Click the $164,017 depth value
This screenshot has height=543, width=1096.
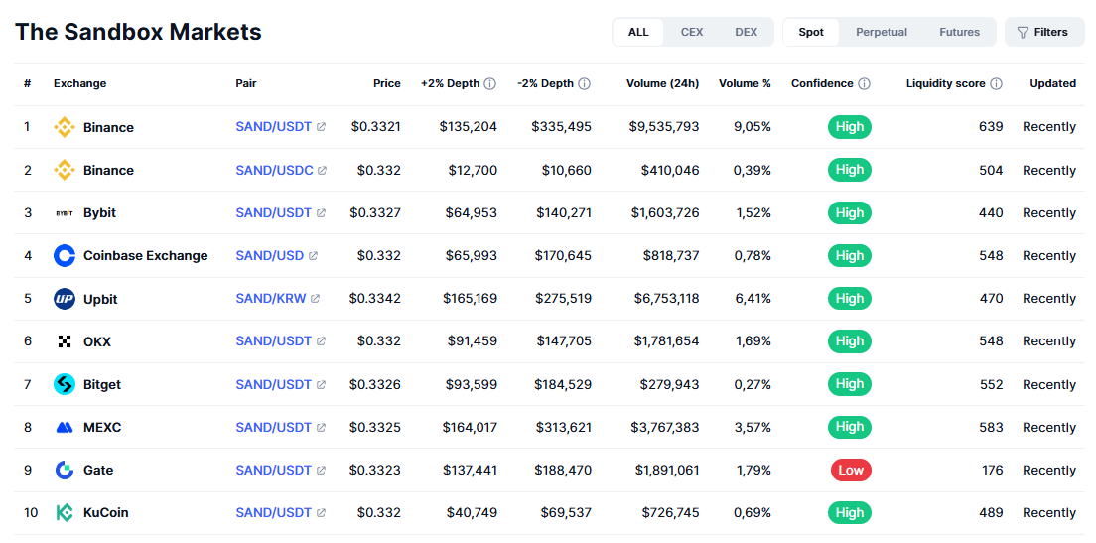471,428
